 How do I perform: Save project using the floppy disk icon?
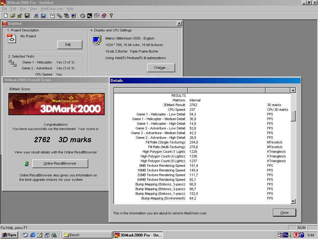click(27, 16)
